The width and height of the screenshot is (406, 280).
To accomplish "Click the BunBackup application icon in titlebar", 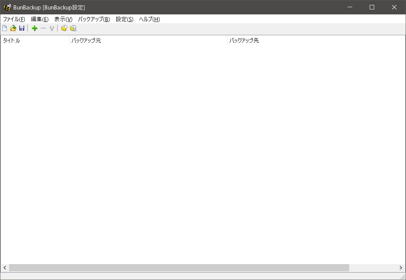I will (x=7, y=7).
